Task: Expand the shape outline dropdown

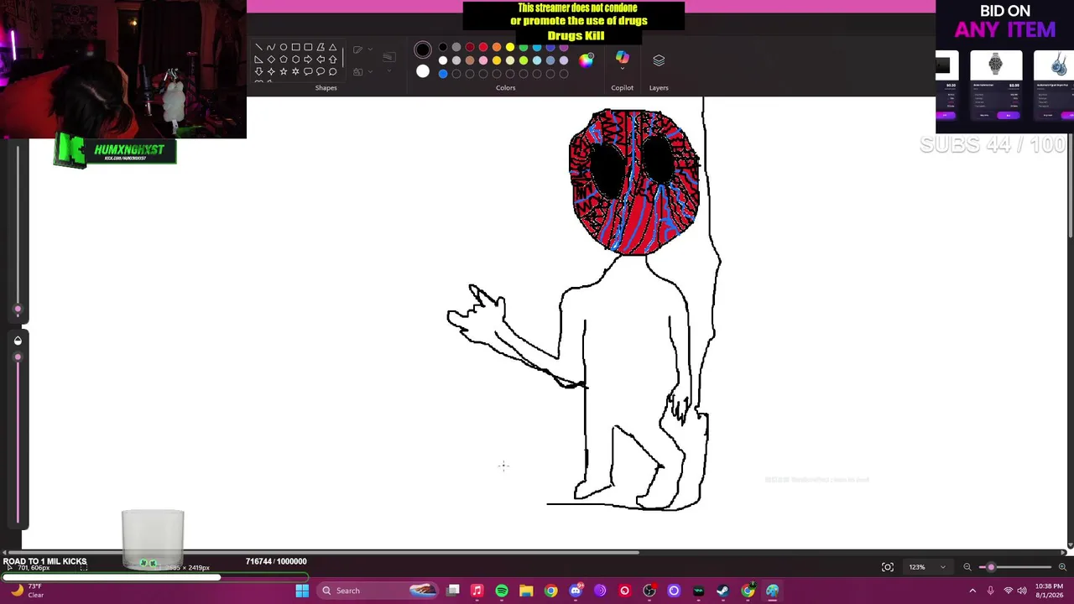Action: pos(370,49)
